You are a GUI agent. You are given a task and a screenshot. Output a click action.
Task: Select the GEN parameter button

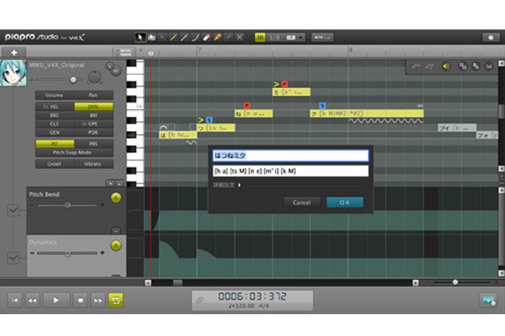coord(55,133)
